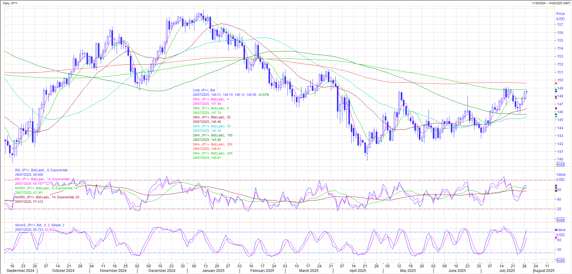
Task: Click the 'April 2025' month label
Action: pos(358,271)
